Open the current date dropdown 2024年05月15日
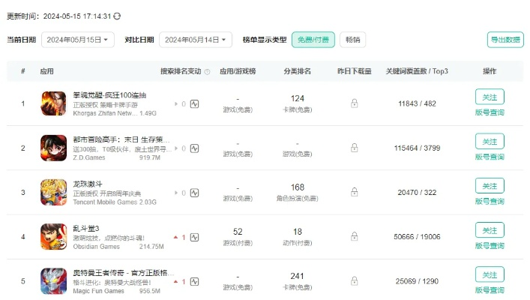Screen dimensions: 530x300 coord(78,40)
